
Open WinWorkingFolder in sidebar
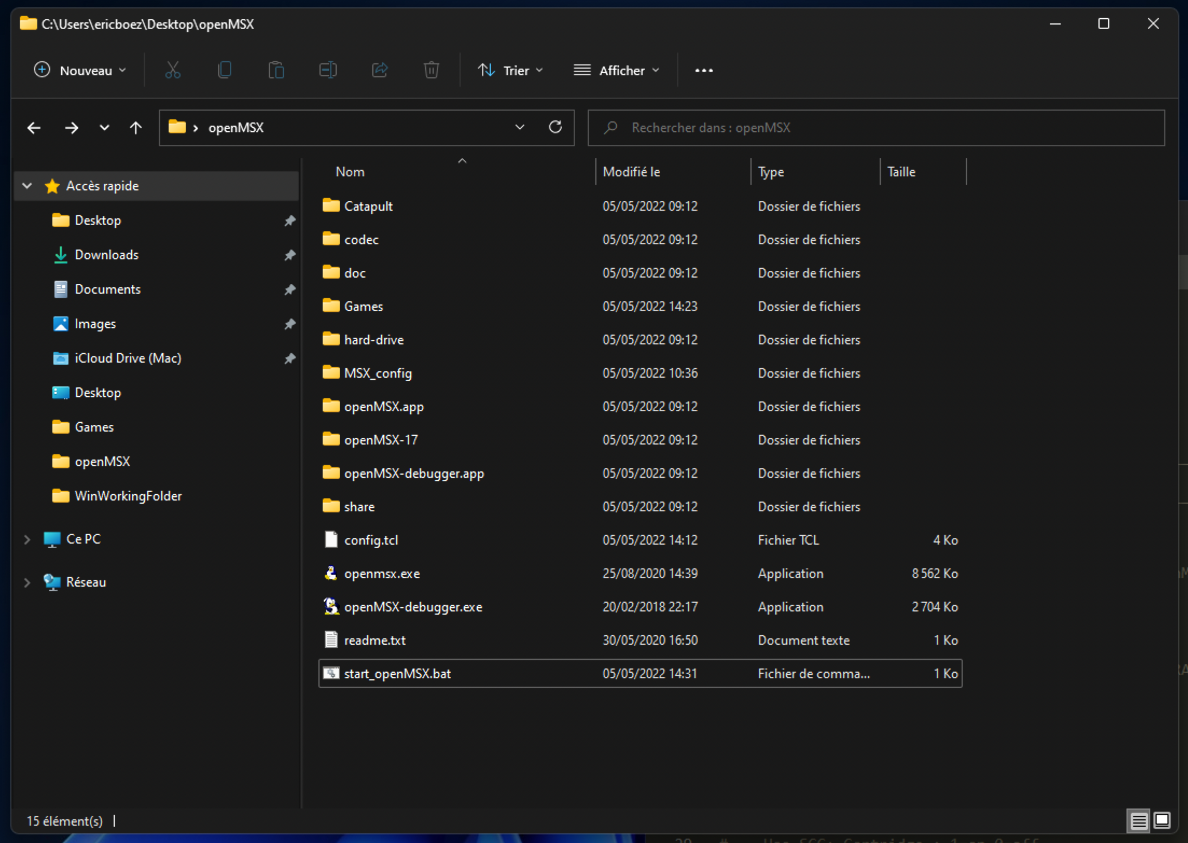coord(128,496)
